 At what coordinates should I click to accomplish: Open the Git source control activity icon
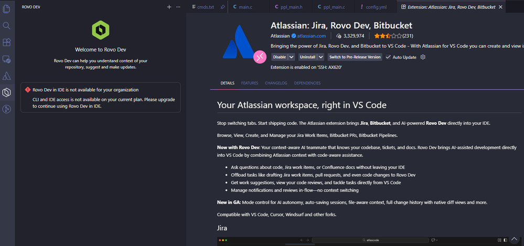[6, 109]
